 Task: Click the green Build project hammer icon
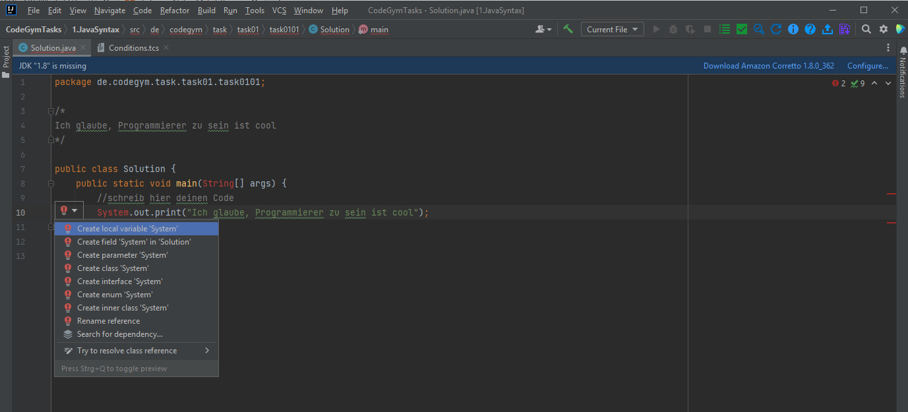point(568,29)
